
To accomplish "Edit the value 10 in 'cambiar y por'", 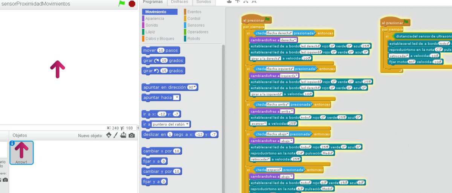I will [x=177, y=171].
